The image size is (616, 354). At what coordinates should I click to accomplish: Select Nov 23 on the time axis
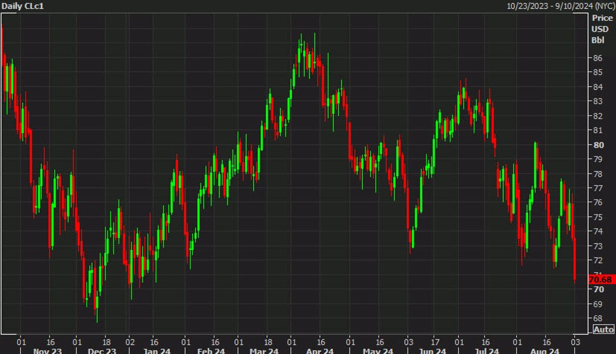click(47, 349)
